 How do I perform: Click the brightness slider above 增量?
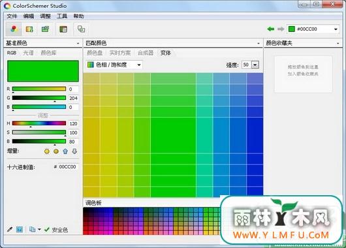(39, 141)
